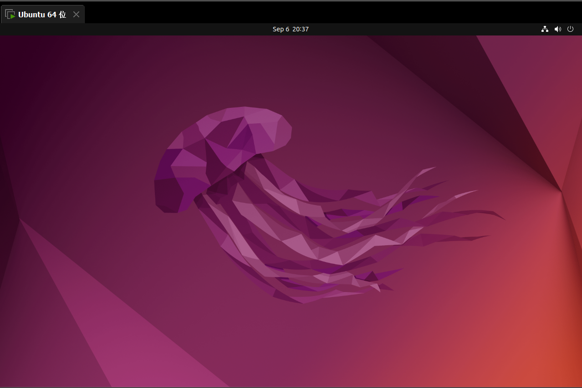
Task: Open the power menu icon
Action: coord(570,29)
